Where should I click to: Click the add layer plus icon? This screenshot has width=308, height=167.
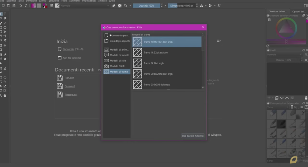pyautogui.click(x=269, y=98)
